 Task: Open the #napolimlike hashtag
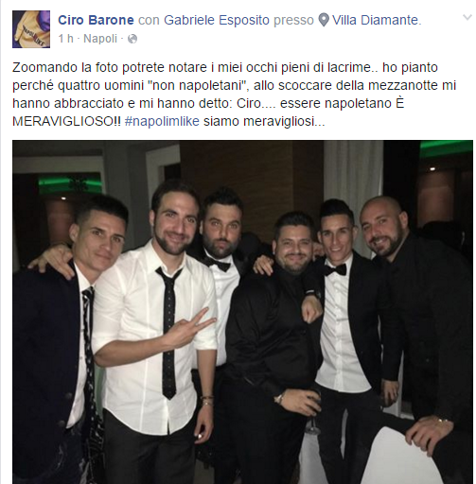(x=162, y=121)
